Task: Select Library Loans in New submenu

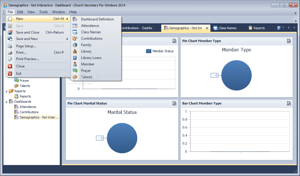Action: [x=96, y=58]
